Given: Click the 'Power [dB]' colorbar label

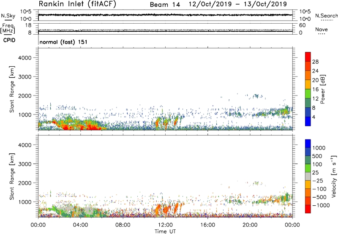Looking at the screenshot, I should point(322,89).
